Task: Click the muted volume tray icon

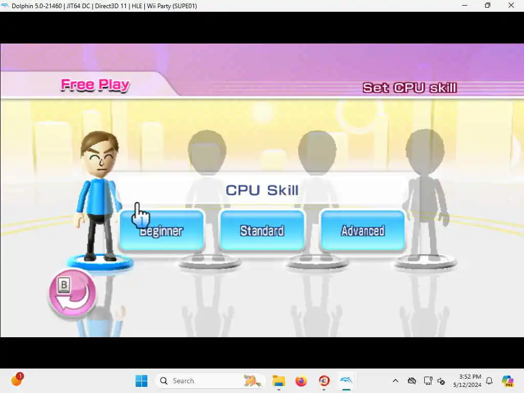Action: pos(441,381)
